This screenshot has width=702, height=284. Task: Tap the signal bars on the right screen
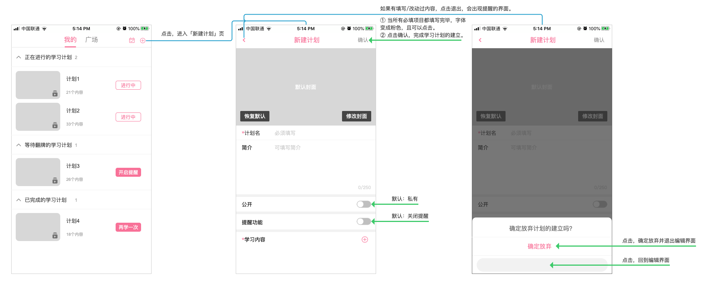(x=477, y=29)
